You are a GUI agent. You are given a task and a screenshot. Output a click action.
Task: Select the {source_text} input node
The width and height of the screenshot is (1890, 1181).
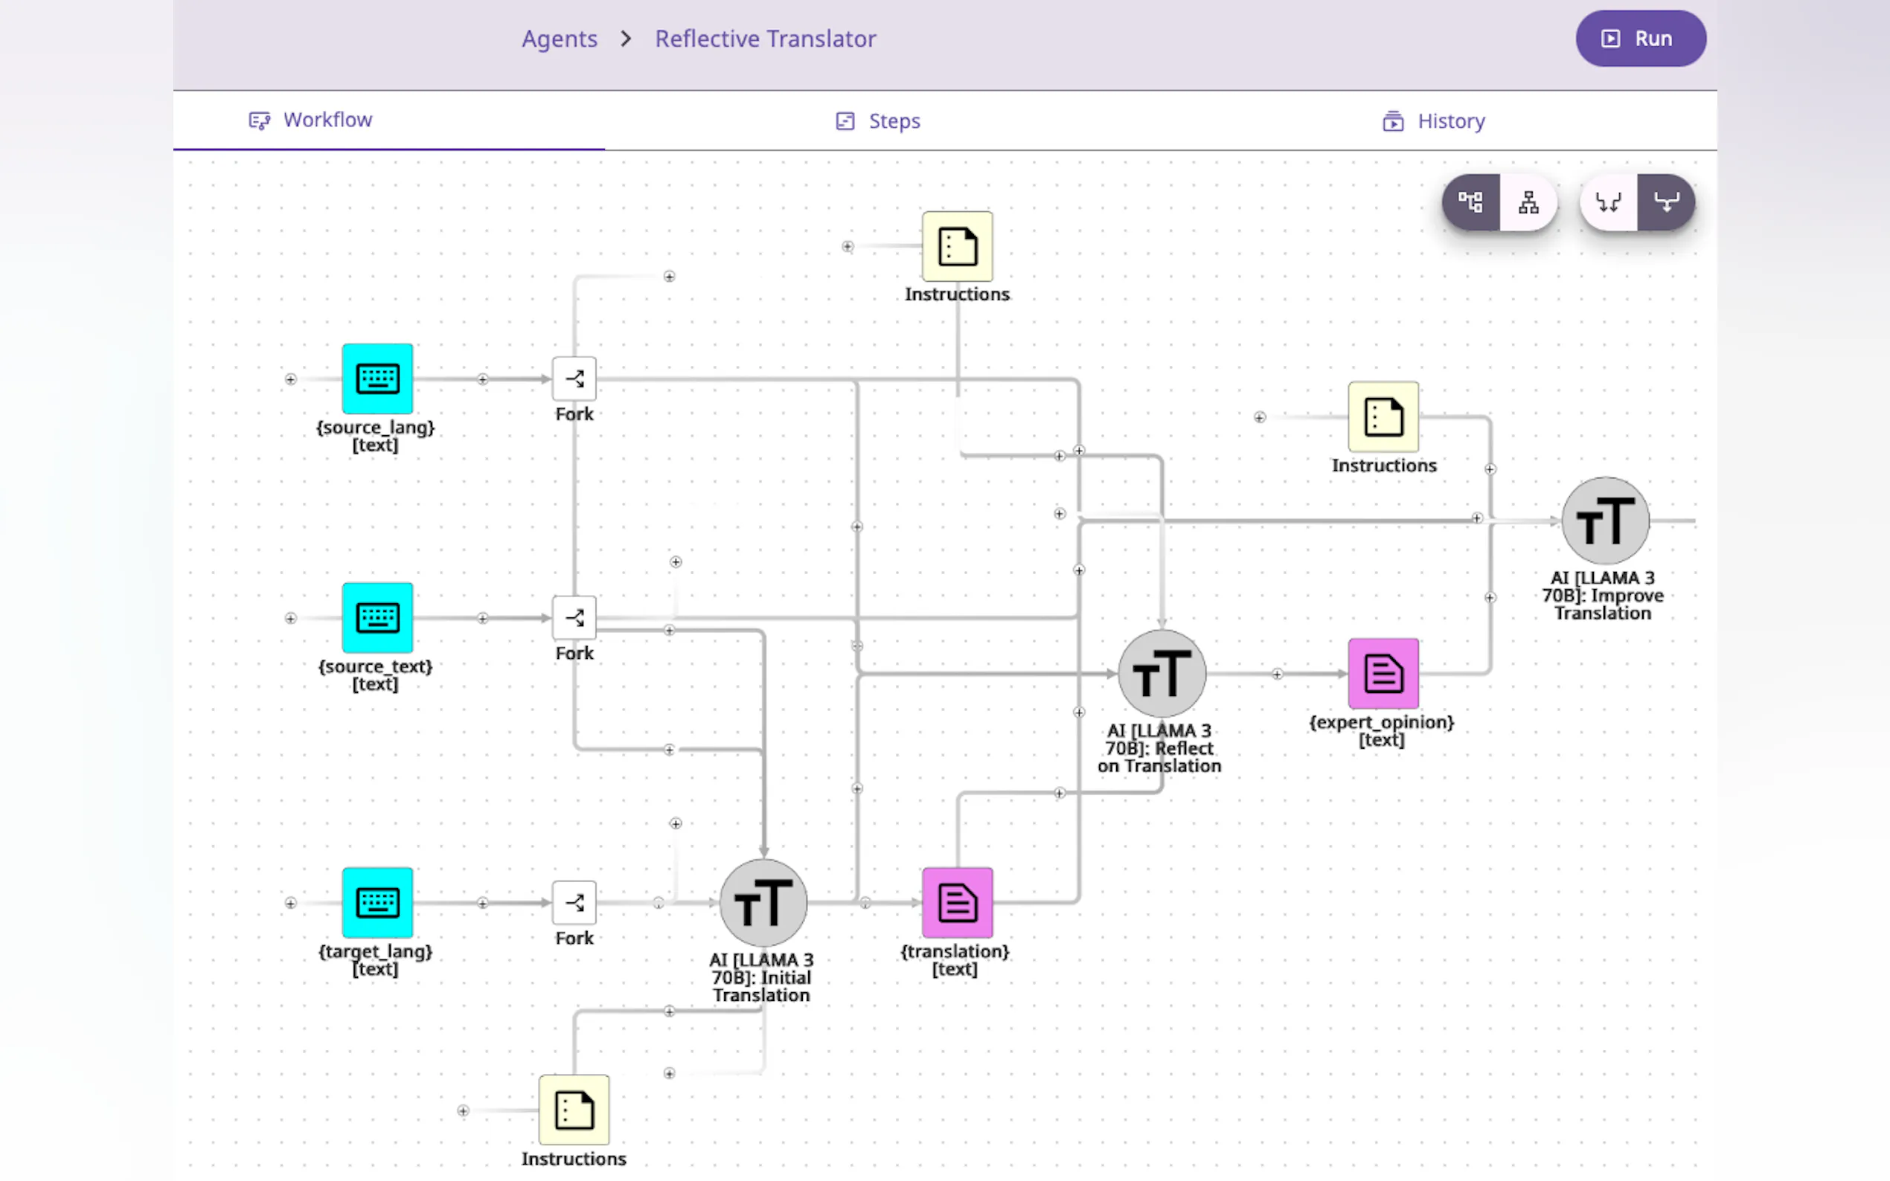pyautogui.click(x=377, y=618)
